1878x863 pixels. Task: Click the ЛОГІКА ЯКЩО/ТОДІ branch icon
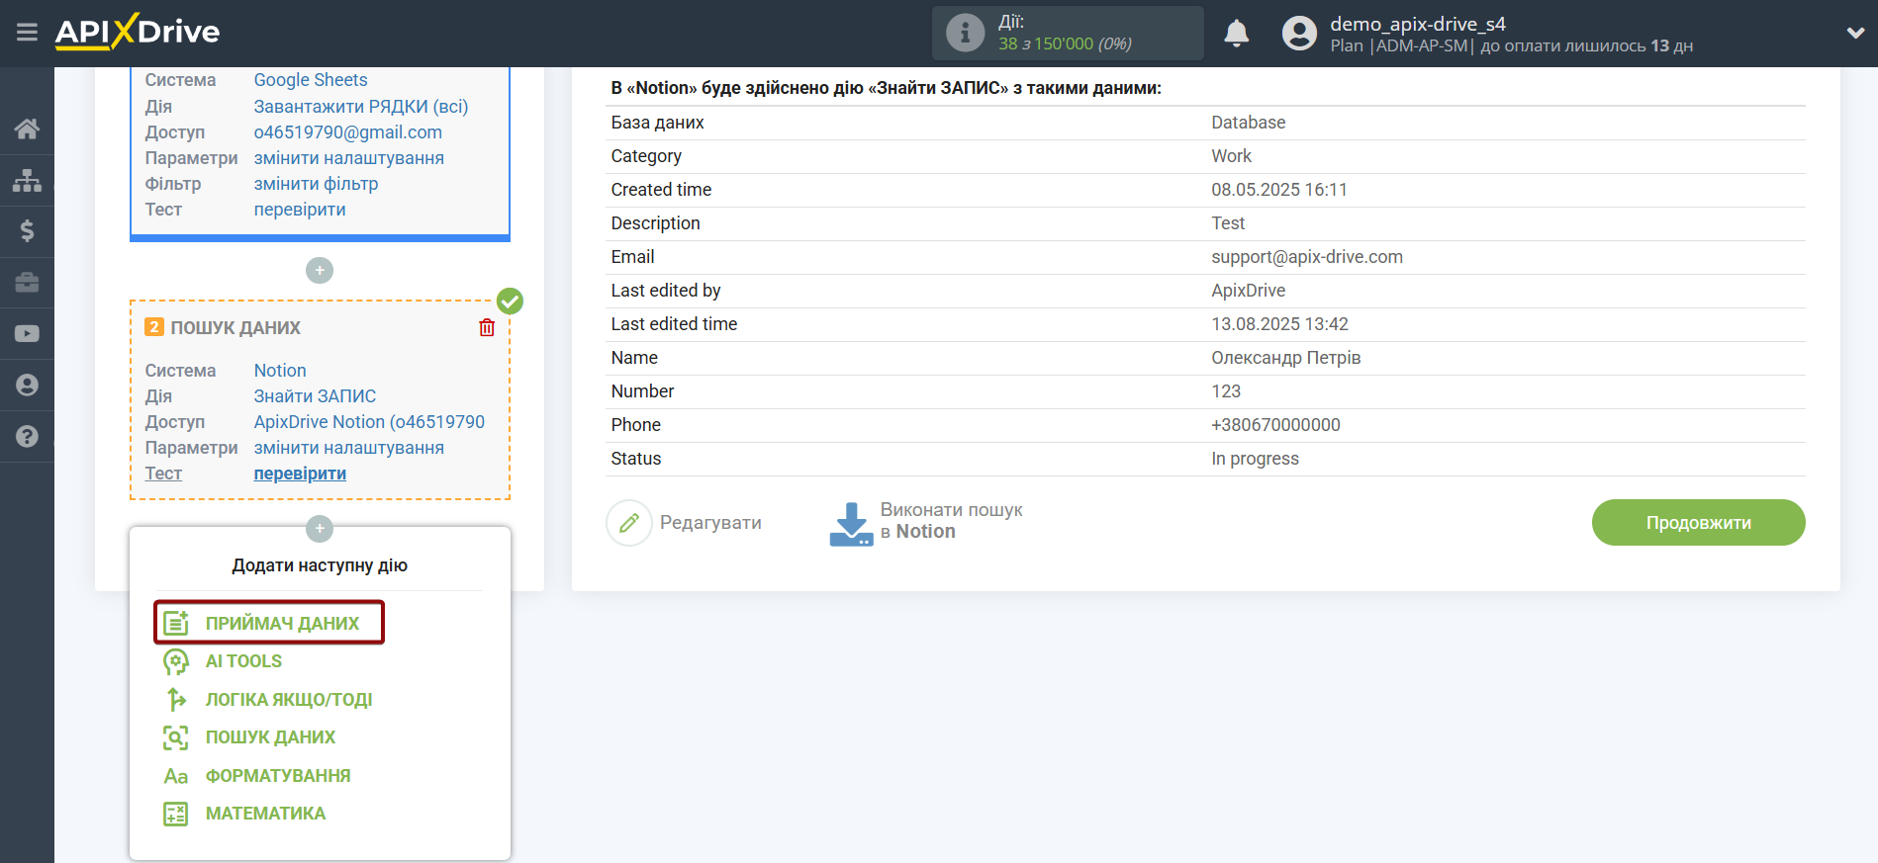(176, 700)
